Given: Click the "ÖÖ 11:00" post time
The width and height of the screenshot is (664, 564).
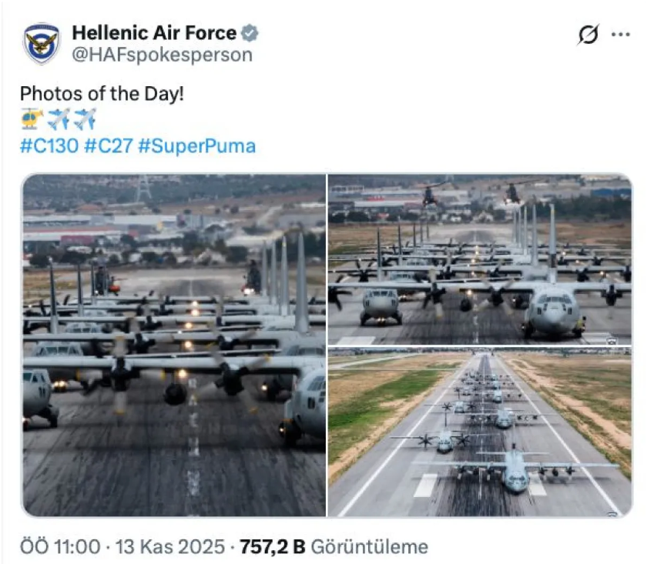Looking at the screenshot, I should [59, 547].
